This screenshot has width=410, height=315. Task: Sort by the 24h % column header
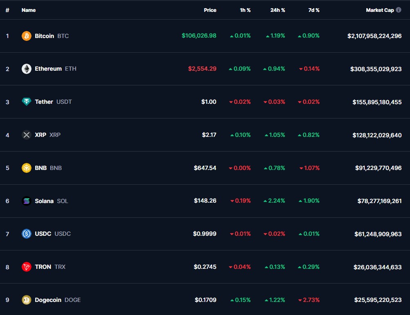(278, 10)
